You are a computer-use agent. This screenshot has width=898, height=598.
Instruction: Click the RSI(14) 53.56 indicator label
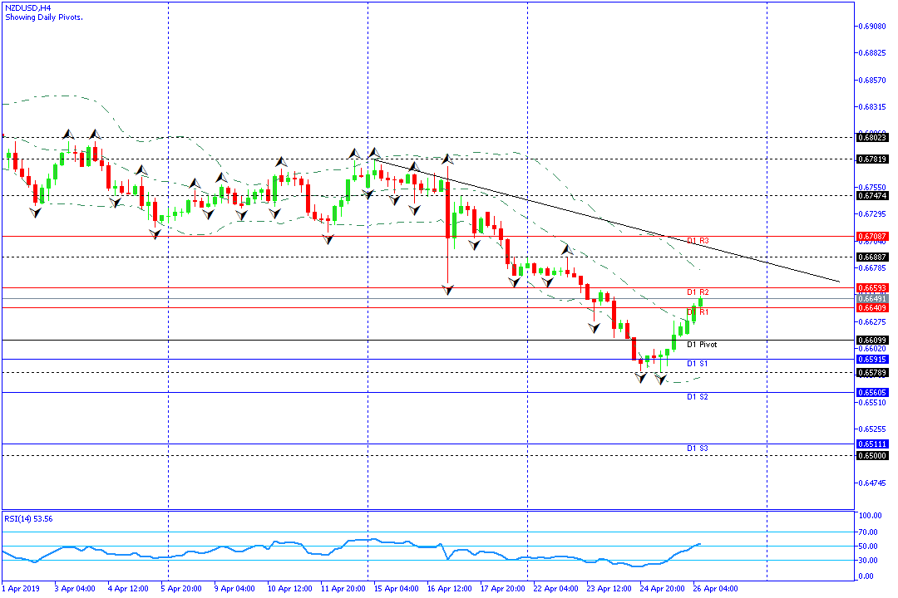click(x=28, y=519)
